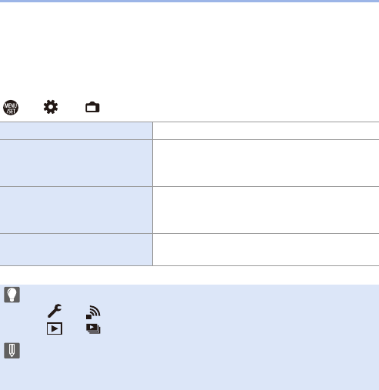
Task: Select the shaded cell in the third table row
Action: (76, 210)
